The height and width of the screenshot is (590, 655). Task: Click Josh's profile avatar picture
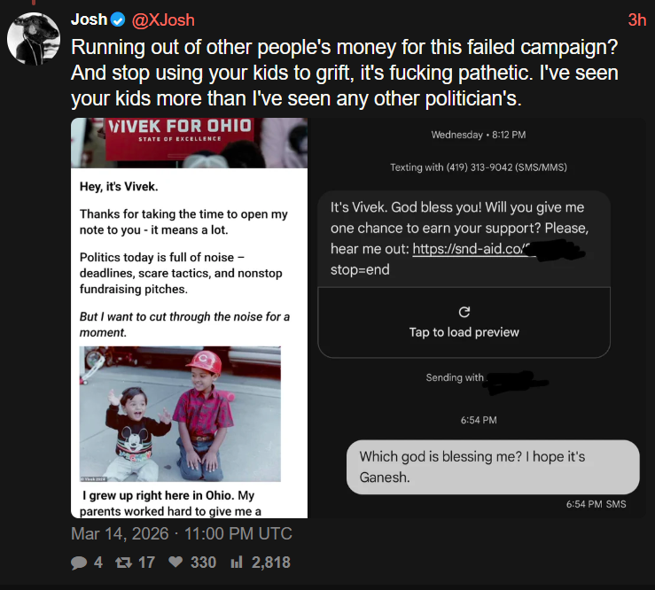click(x=34, y=38)
